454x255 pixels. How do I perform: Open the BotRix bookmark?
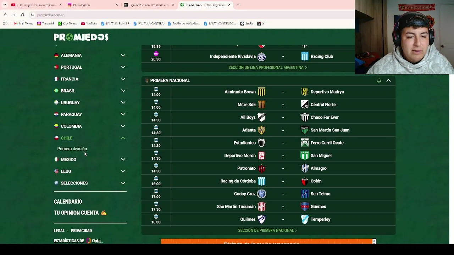click(x=247, y=24)
